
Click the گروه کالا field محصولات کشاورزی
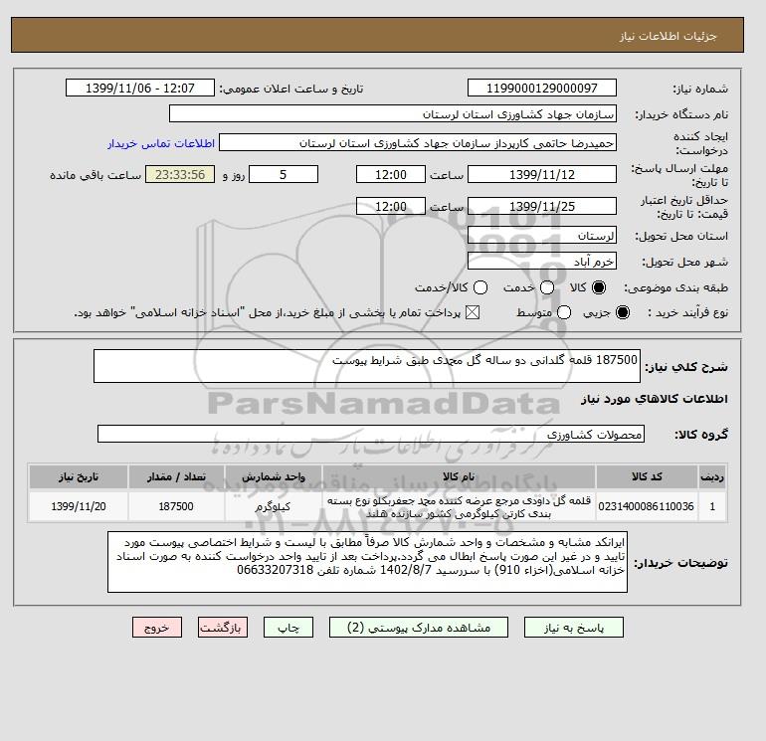pyautogui.click(x=371, y=434)
